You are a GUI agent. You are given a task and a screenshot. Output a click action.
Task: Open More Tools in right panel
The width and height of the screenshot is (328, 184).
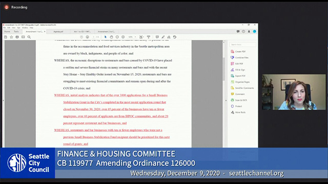tap(238, 112)
